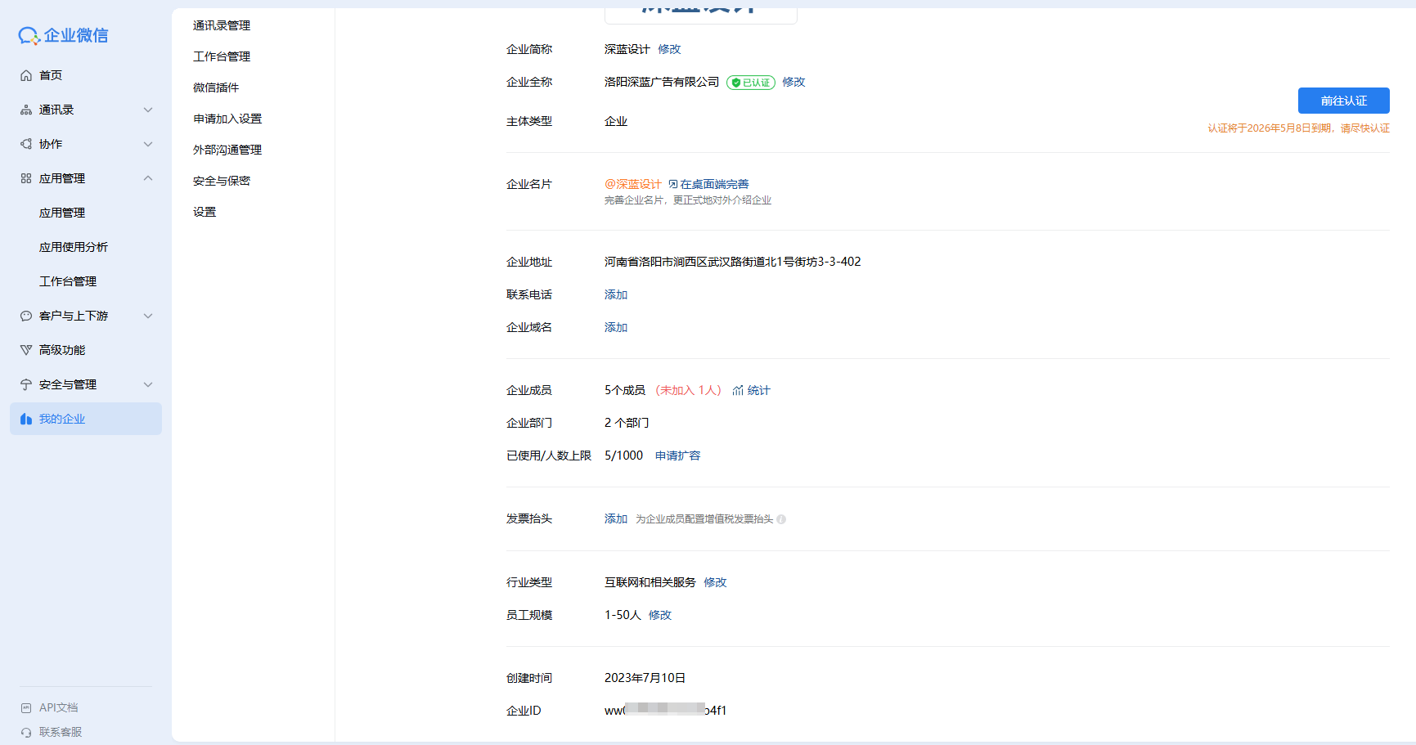Click the statistics chart icon next to 统计
The image size is (1416, 745).
pos(738,390)
